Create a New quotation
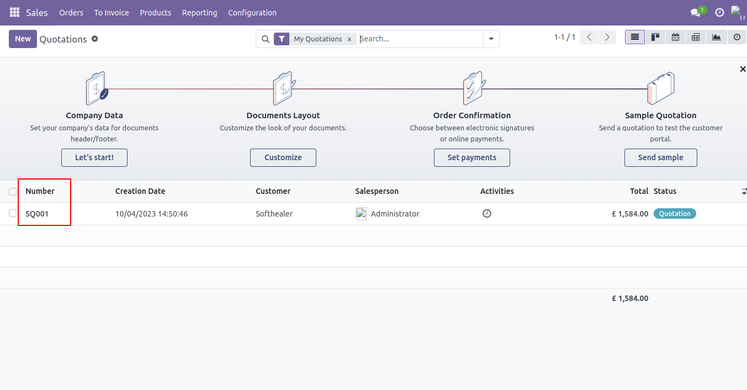 click(x=23, y=39)
